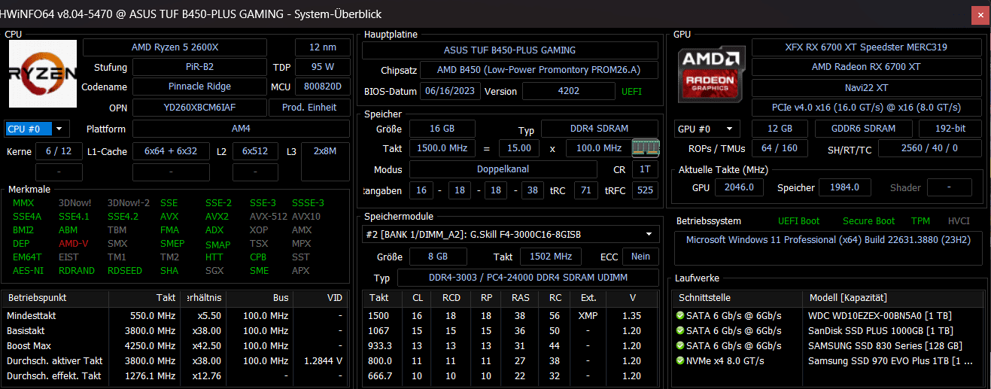This screenshot has width=991, height=389.
Task: Click the red AMD-V feature flag
Action: pyautogui.click(x=73, y=244)
